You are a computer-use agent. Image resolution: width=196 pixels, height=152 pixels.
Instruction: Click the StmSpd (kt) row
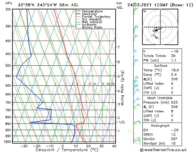click(x=162, y=143)
